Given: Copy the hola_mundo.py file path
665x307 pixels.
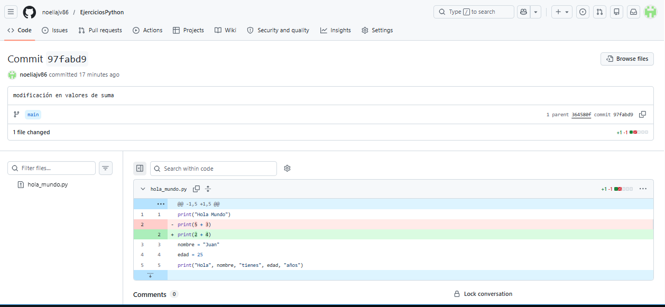Looking at the screenshot, I should point(197,189).
